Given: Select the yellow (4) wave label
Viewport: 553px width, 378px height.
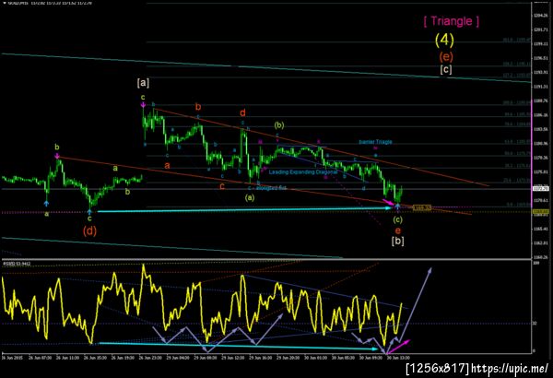Looking at the screenshot, I should tap(444, 40).
